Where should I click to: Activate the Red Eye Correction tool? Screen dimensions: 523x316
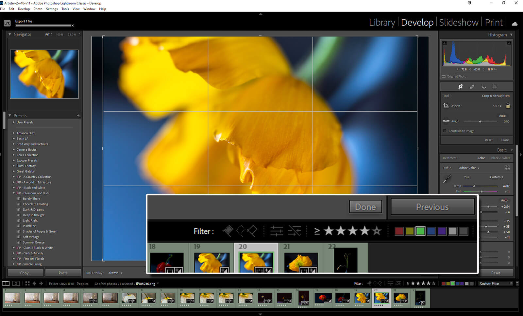pyautogui.click(x=483, y=87)
